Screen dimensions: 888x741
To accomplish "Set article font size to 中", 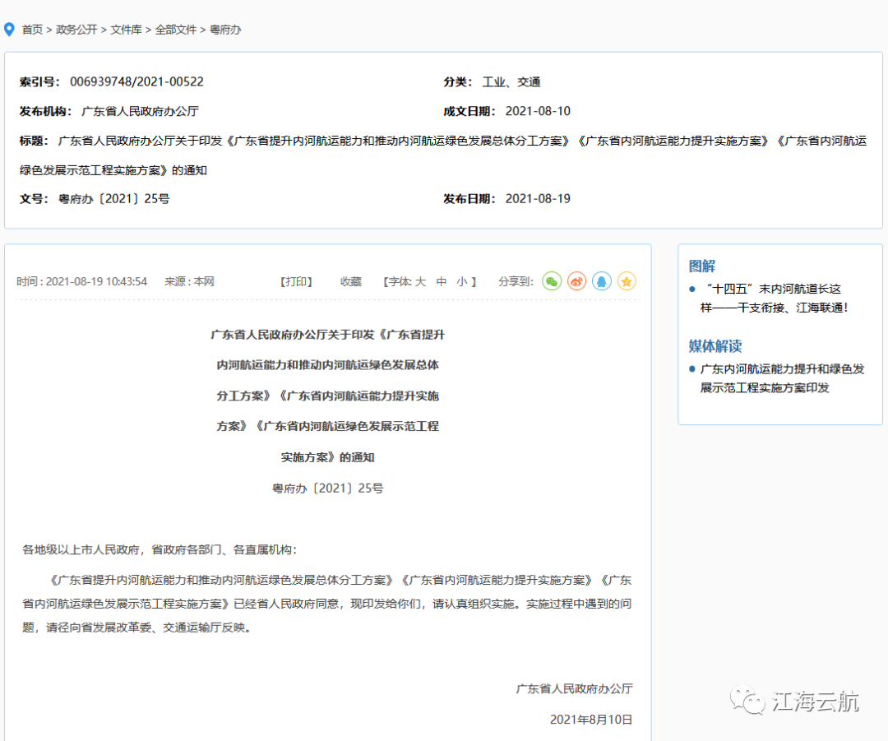I will tap(441, 281).
